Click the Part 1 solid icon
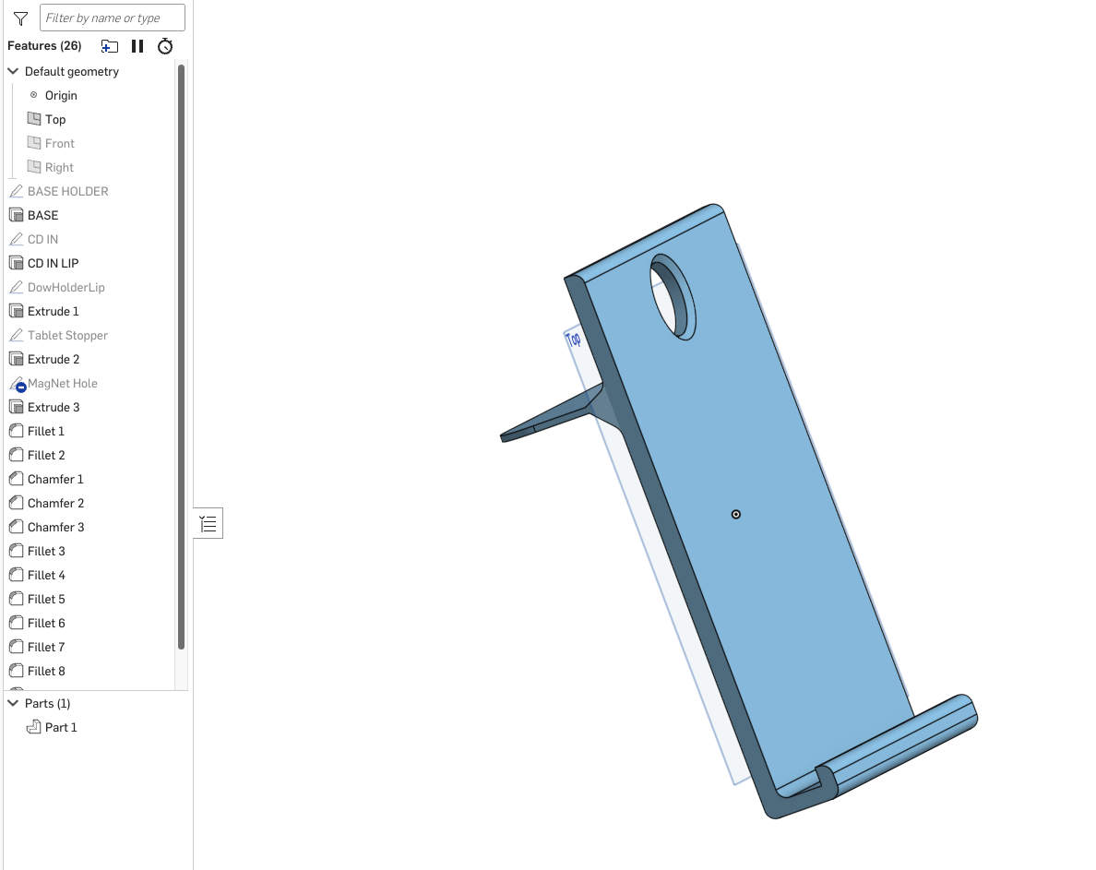Screen dimensions: 1096x870 tap(34, 727)
